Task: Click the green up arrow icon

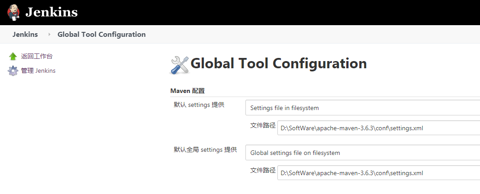Action: [x=13, y=57]
